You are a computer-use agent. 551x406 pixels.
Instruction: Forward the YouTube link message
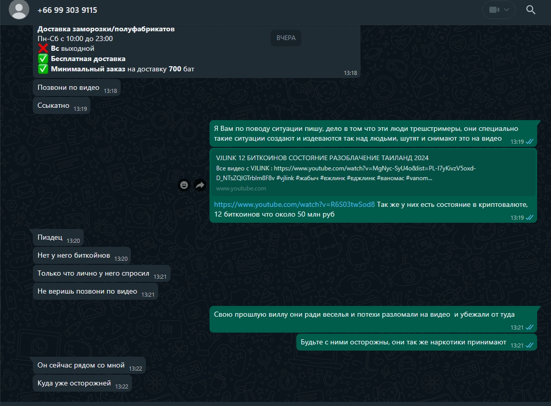click(x=200, y=185)
